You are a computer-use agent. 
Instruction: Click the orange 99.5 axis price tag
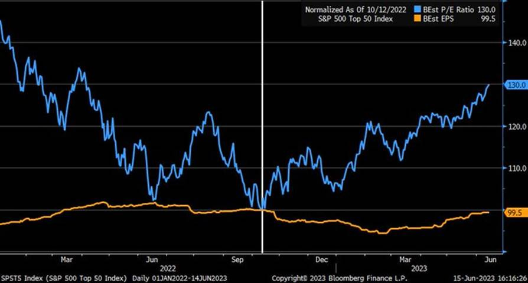515,212
